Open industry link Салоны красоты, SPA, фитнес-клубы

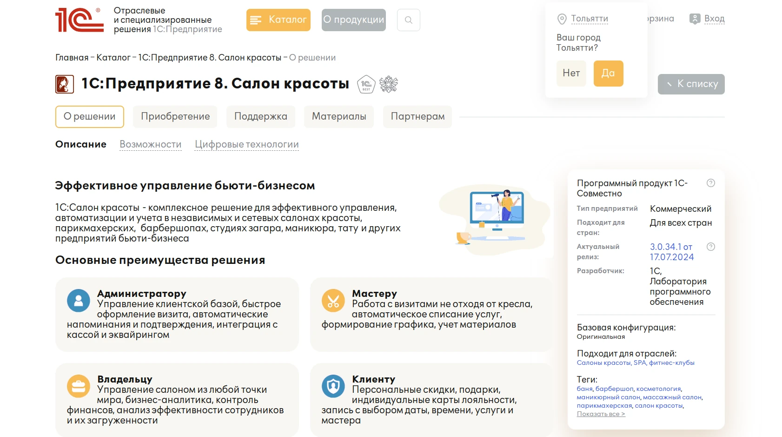click(636, 363)
